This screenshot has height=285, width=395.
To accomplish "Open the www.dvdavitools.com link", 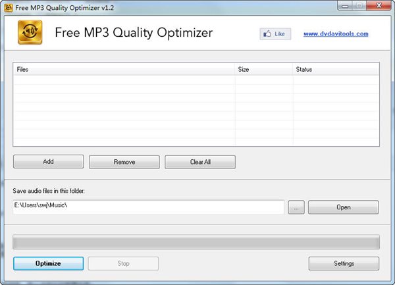I will [336, 34].
